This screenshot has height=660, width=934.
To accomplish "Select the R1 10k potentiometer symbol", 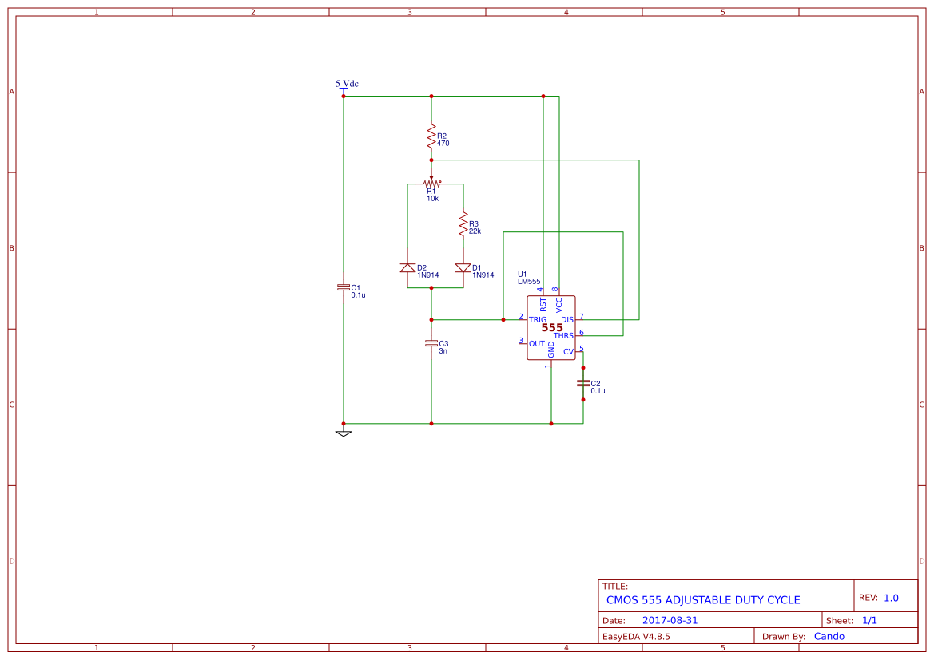I will point(431,182).
